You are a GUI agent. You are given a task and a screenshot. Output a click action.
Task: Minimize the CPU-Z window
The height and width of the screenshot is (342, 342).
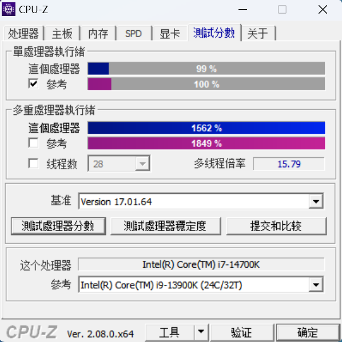242,10
